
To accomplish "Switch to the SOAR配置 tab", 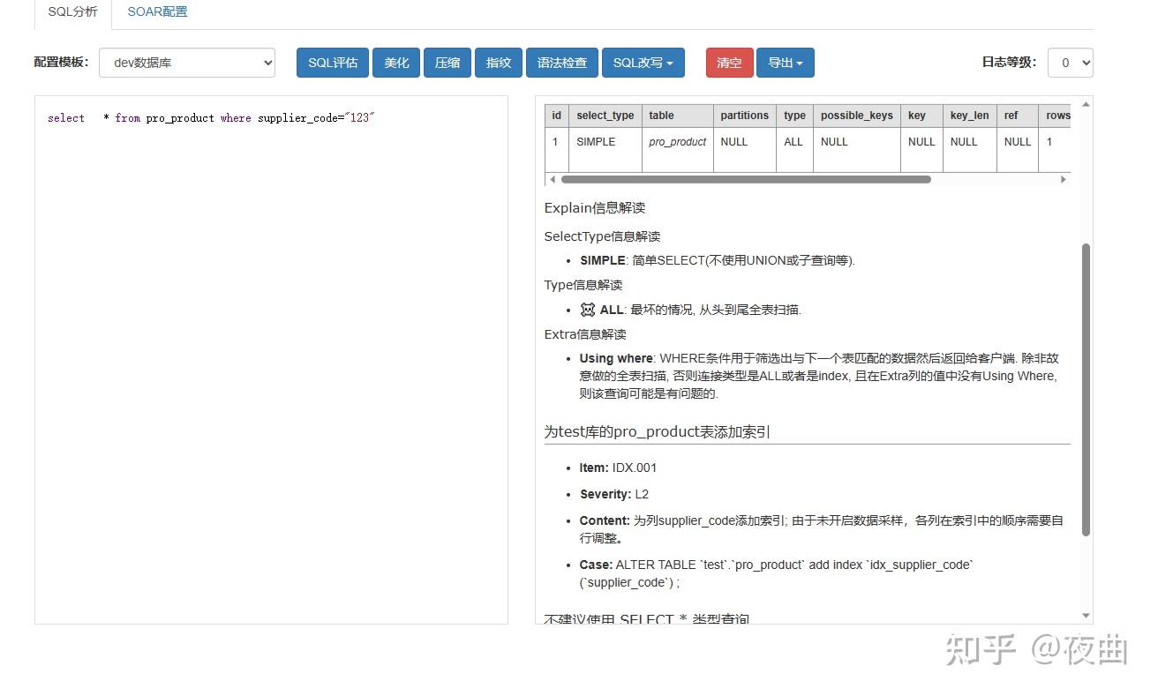I will (x=157, y=11).
